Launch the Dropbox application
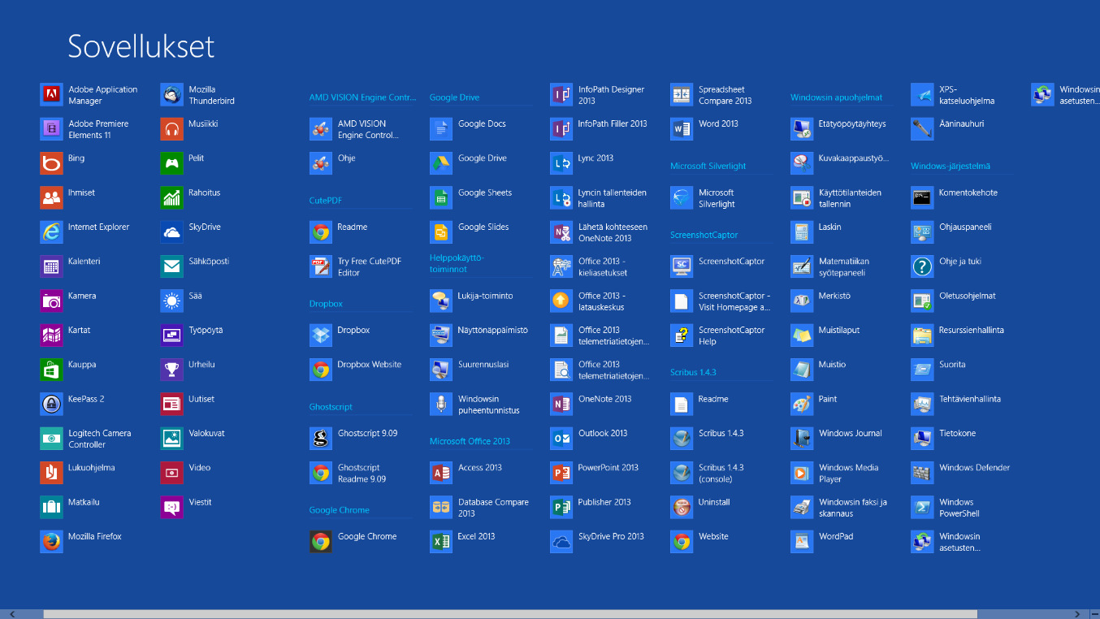 click(x=340, y=335)
